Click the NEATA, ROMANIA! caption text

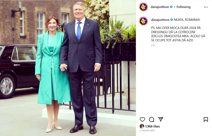pyautogui.click(x=187, y=20)
